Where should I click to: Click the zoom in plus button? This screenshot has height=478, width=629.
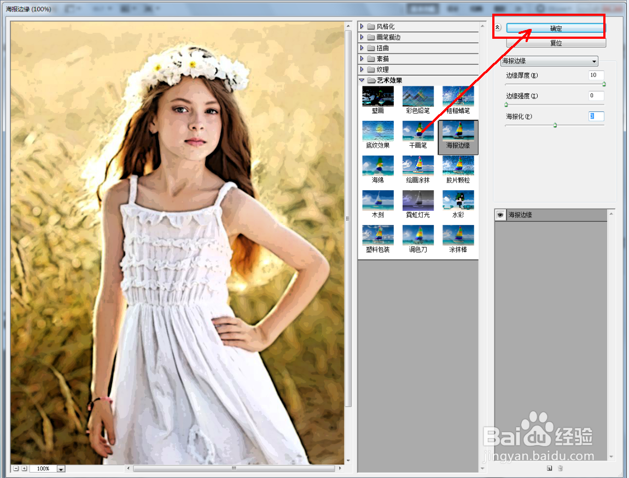coord(25,468)
